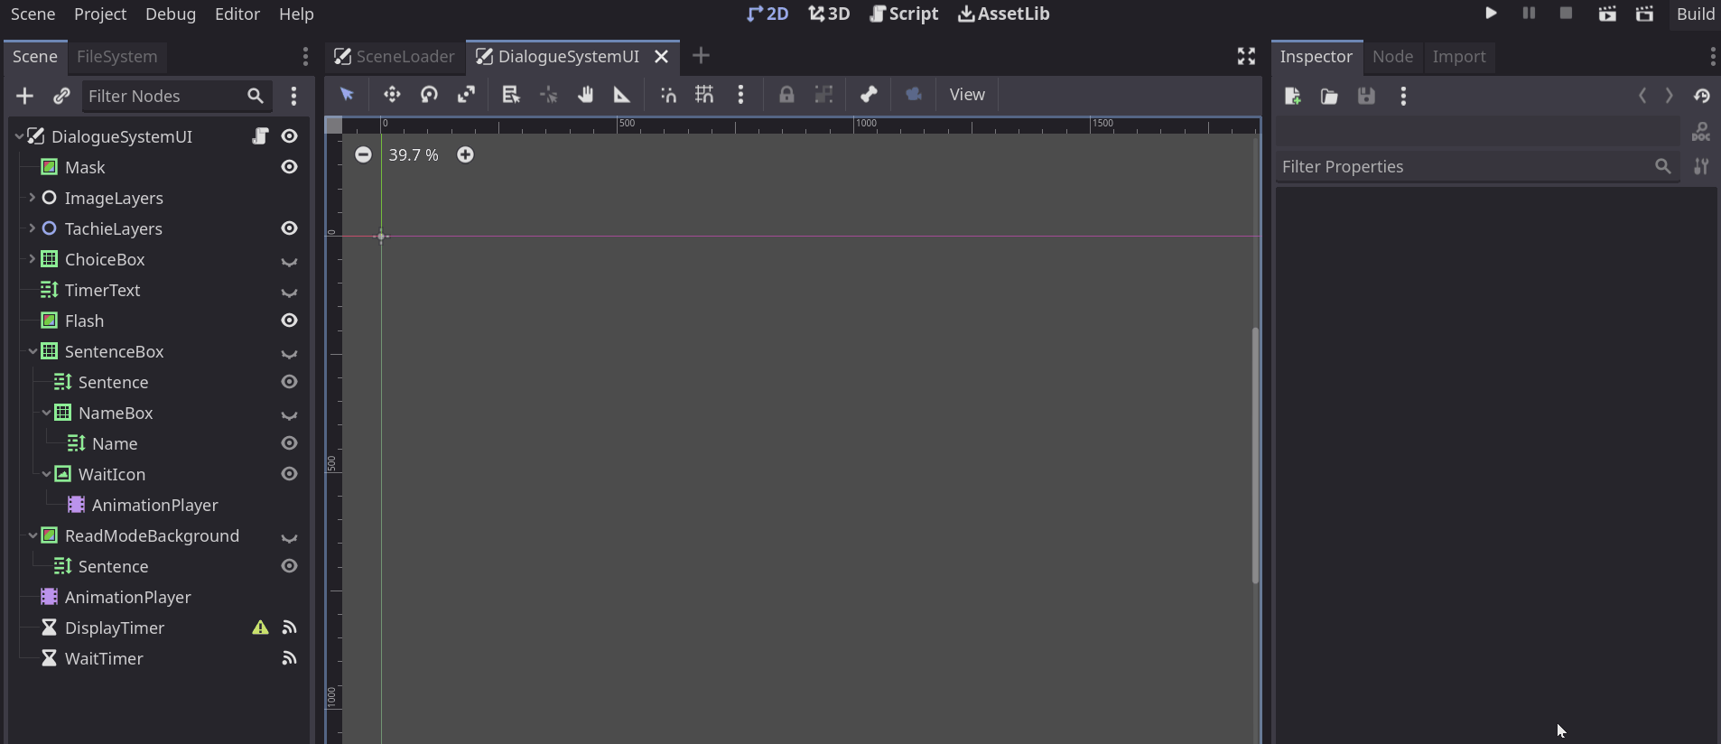Screen dimensions: 1721x744
Task: Reset zoom from 39.7 % label
Action: pyautogui.click(x=414, y=155)
